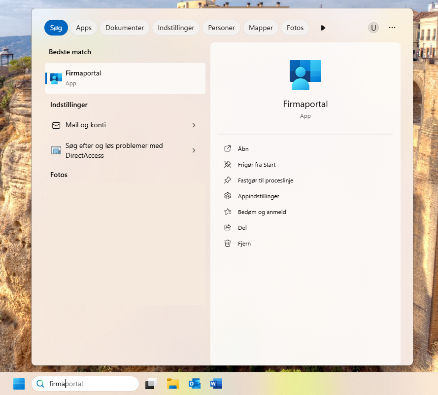Switch to the Mapper filter tab
438x395 pixels.
point(261,28)
